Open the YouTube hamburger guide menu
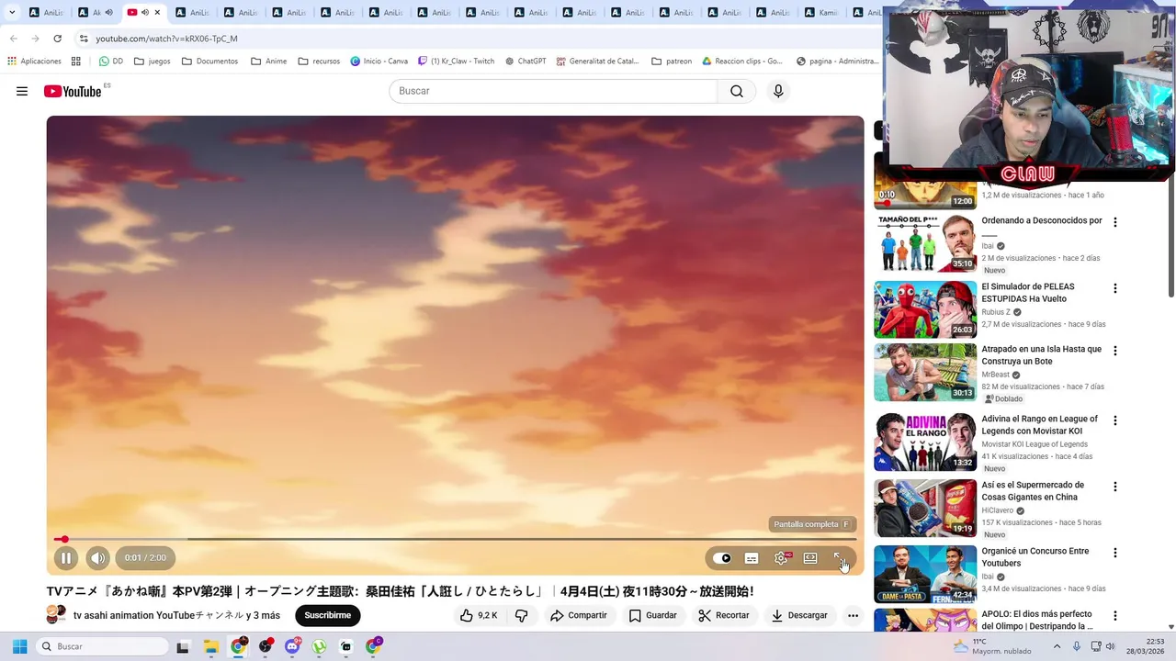The image size is (1176, 661). pyautogui.click(x=22, y=91)
